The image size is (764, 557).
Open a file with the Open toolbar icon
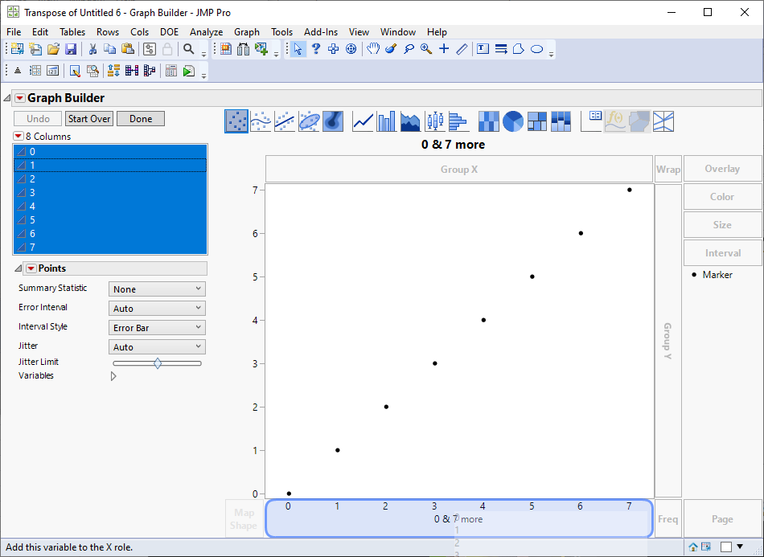53,49
